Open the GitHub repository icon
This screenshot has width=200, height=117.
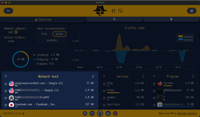click(100, 113)
